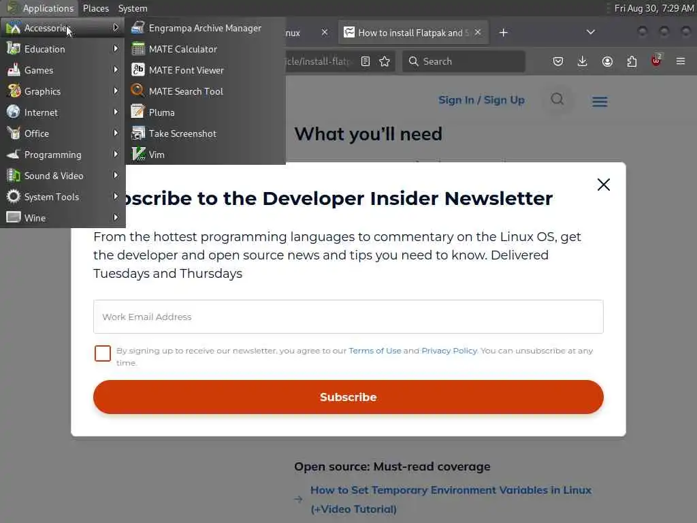697x523 pixels.
Task: Click the Accessories category icon
Action: [14, 28]
